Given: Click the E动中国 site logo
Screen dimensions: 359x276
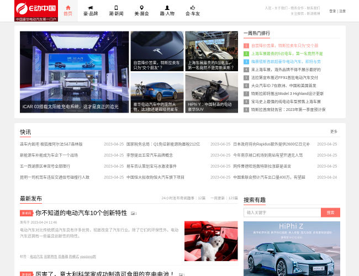Looking at the screenshot, I should [36, 10].
